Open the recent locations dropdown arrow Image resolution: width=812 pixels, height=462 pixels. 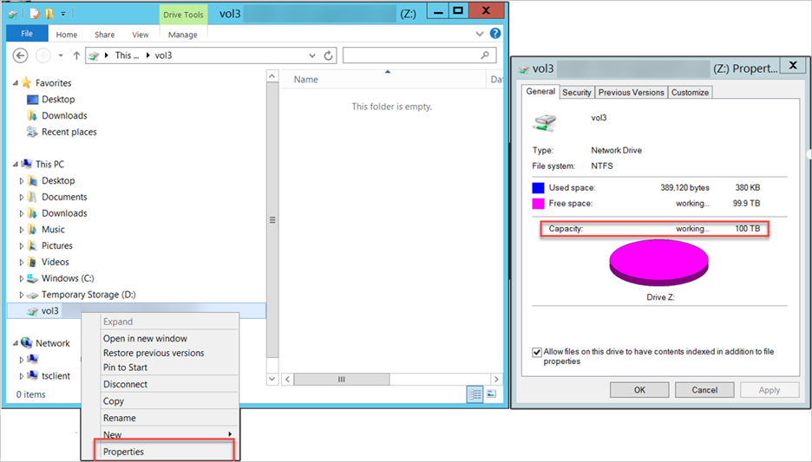pos(61,55)
